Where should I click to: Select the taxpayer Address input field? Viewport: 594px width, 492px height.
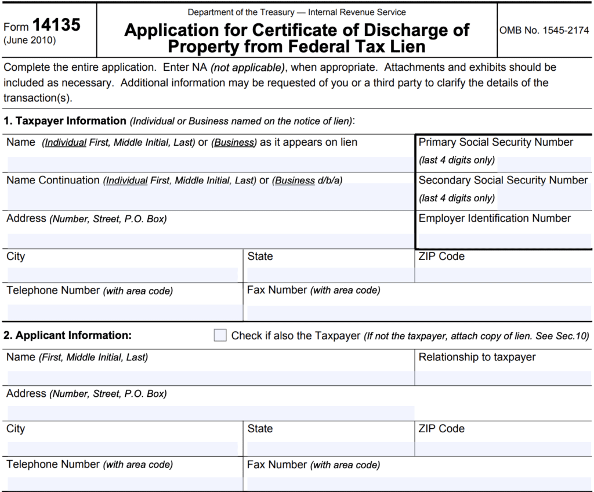[x=210, y=240]
